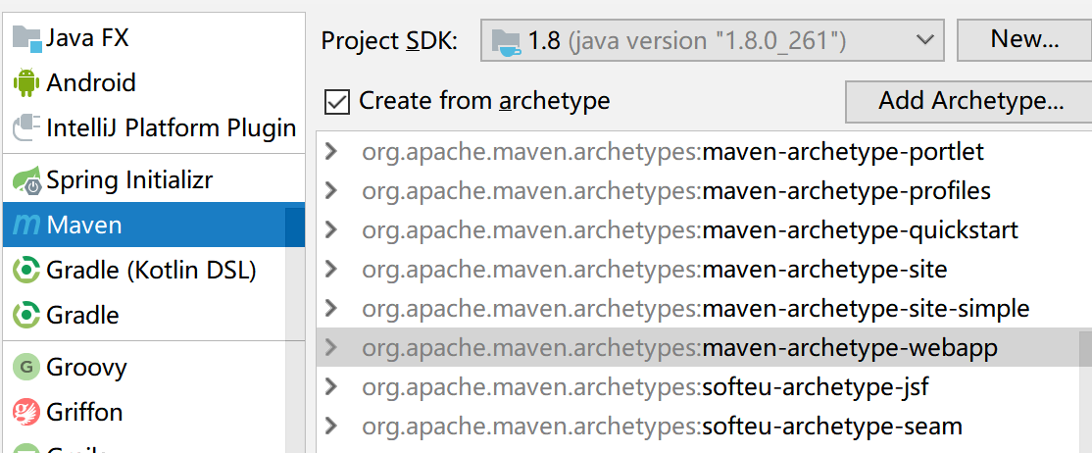Expand maven-archetype-site-simple entry
This screenshot has width=1092, height=453.
(x=331, y=307)
